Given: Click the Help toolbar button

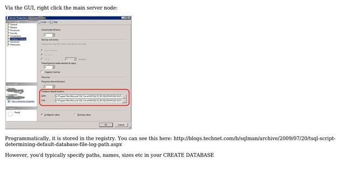Looking at the screenshot, I should [x=54, y=22].
